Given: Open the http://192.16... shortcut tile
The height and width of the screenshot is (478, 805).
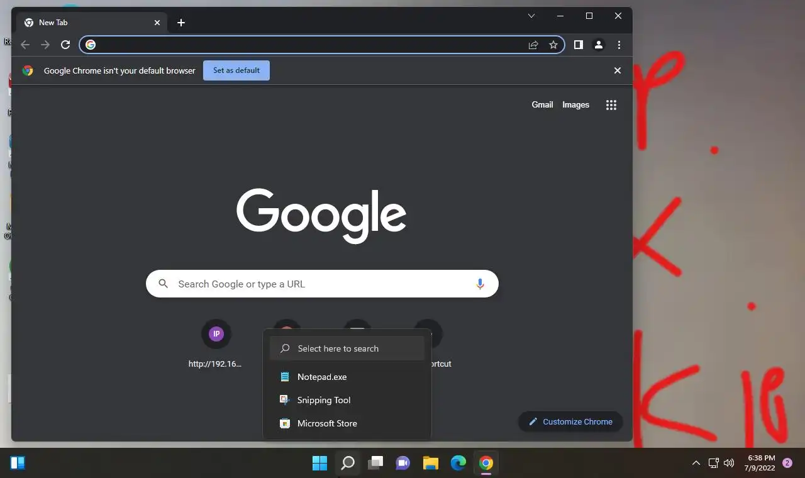Looking at the screenshot, I should 216,343.
